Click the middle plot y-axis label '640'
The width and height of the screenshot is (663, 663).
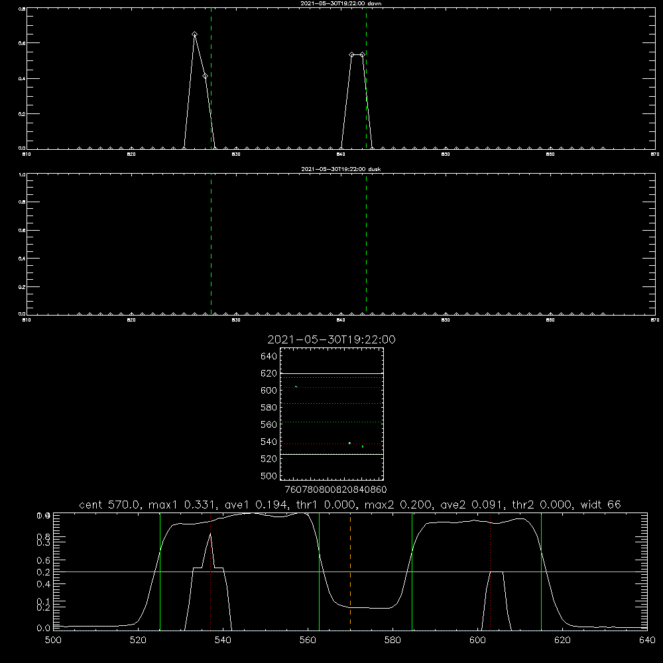click(269, 356)
